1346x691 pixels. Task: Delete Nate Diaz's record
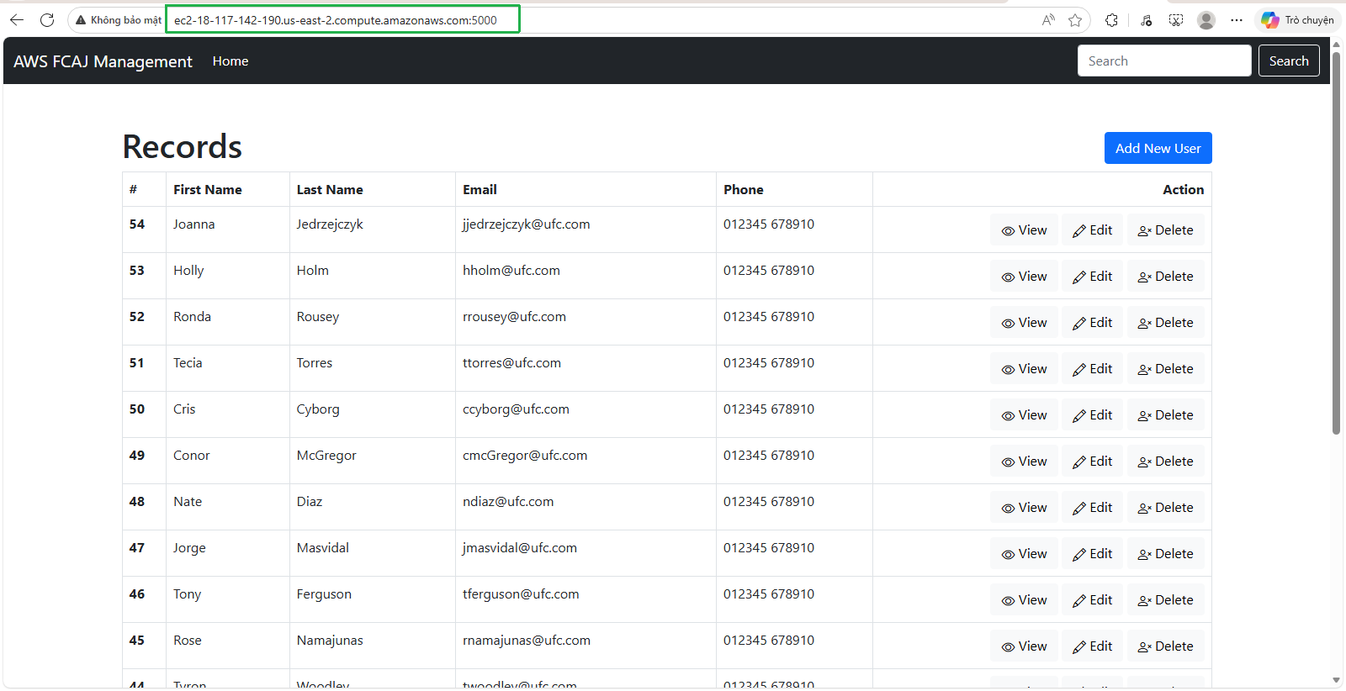(1165, 508)
